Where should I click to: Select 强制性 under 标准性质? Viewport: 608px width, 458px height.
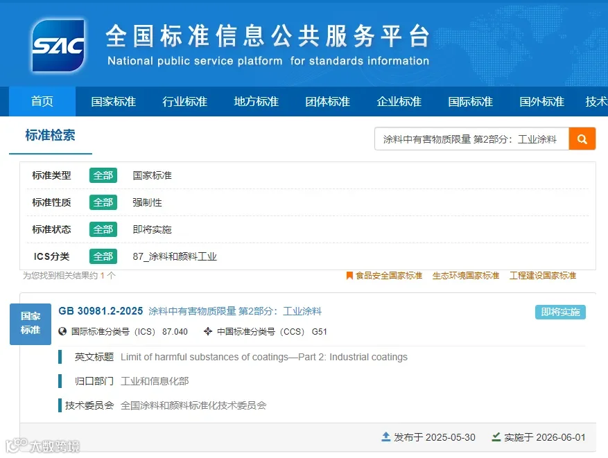point(148,202)
